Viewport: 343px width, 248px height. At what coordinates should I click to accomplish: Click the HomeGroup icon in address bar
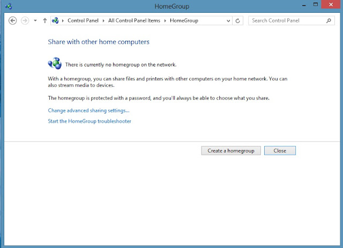[x=55, y=20]
